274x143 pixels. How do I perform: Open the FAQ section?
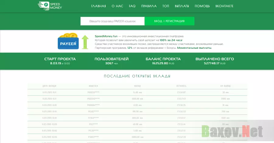coord(132,6)
